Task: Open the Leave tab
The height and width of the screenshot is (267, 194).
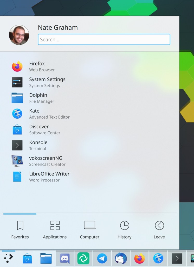Action: [159, 230]
